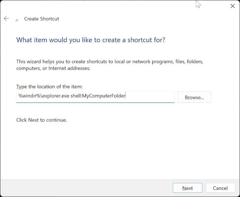240x197 pixels.
Task: Click the empty title bar area
Action: (120, 6)
